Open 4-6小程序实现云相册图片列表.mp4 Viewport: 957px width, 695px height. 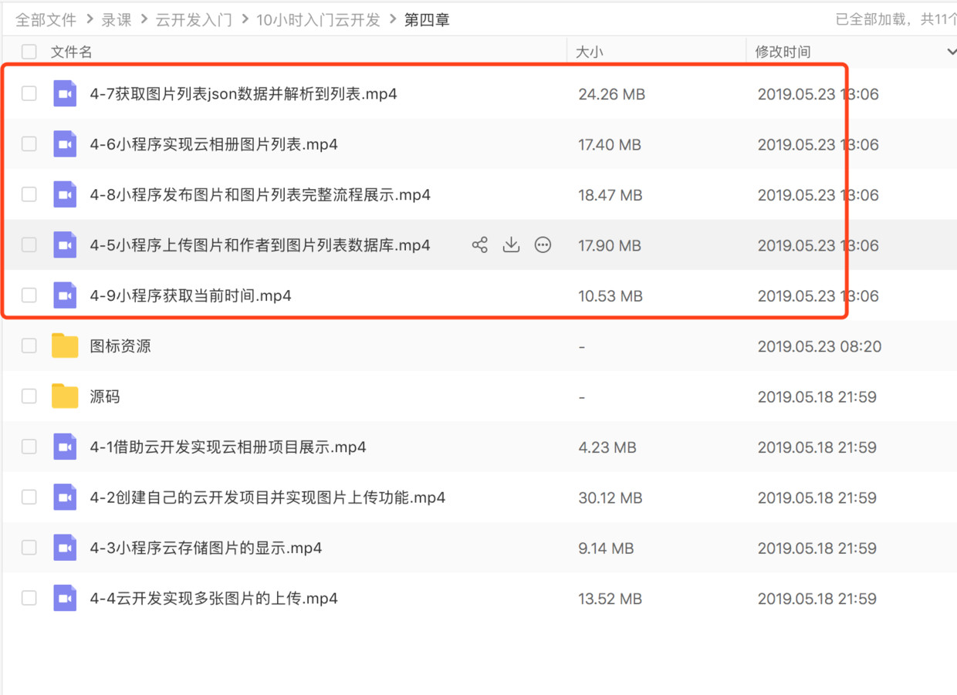click(x=214, y=144)
